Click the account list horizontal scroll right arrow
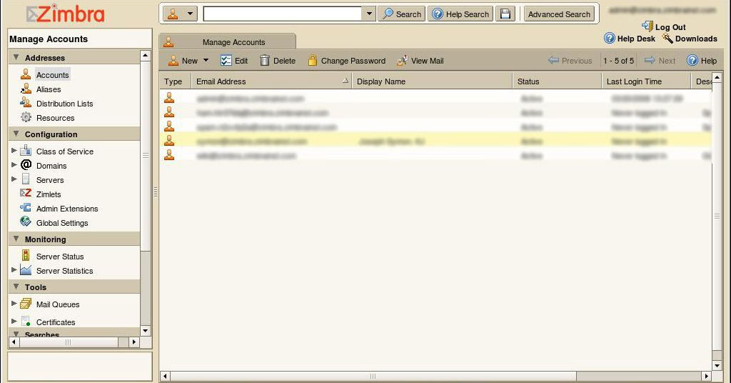 point(706,376)
